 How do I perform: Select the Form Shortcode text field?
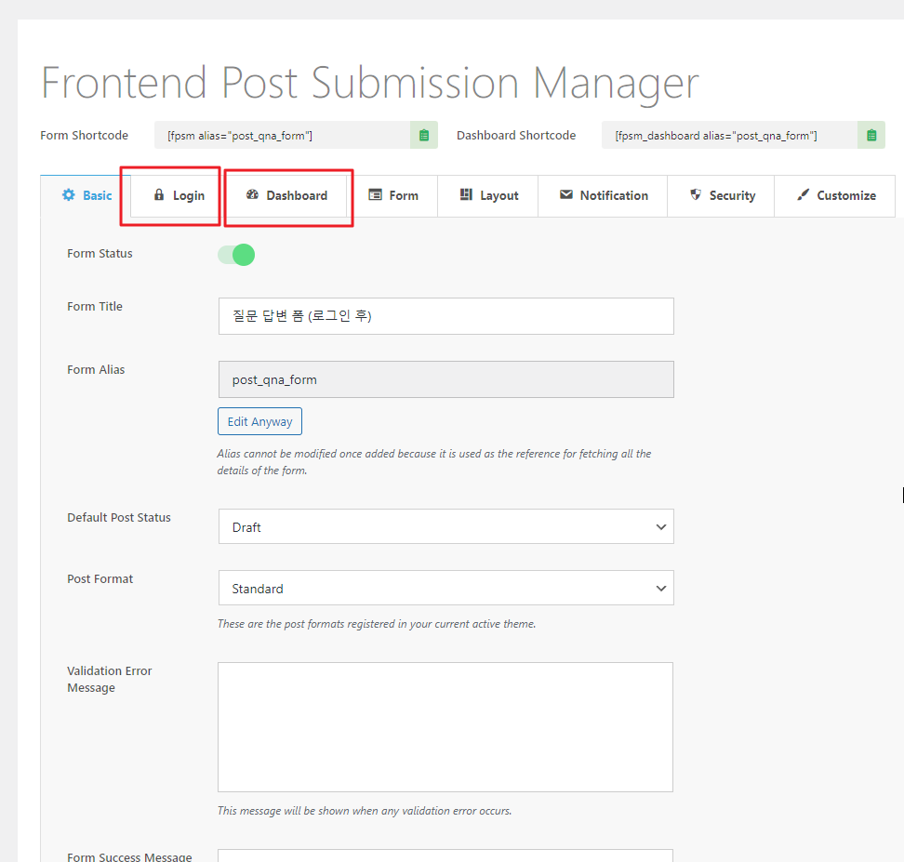[x=283, y=136]
